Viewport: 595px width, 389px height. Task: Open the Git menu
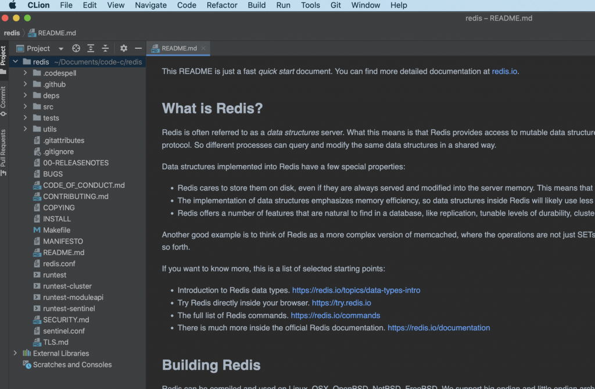click(x=336, y=5)
